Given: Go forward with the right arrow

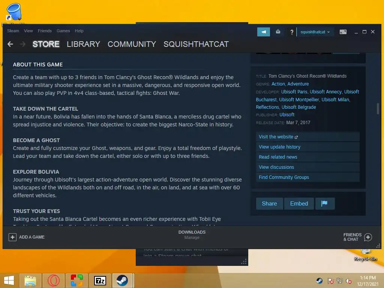Looking at the screenshot, I should pos(22,44).
